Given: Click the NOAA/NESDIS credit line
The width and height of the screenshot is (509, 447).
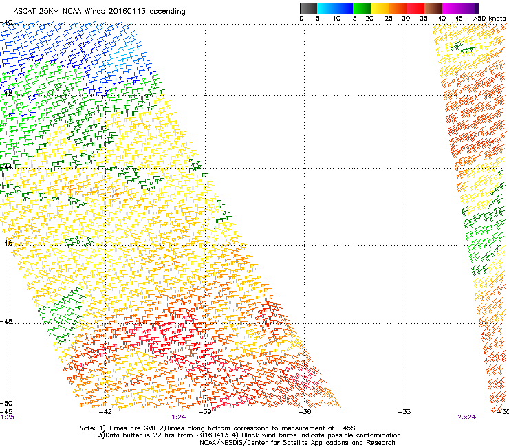Looking at the screenshot, I should click(297, 443).
